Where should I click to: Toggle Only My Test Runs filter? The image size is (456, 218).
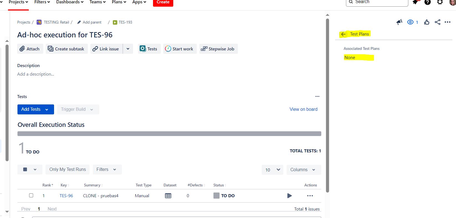68,170
